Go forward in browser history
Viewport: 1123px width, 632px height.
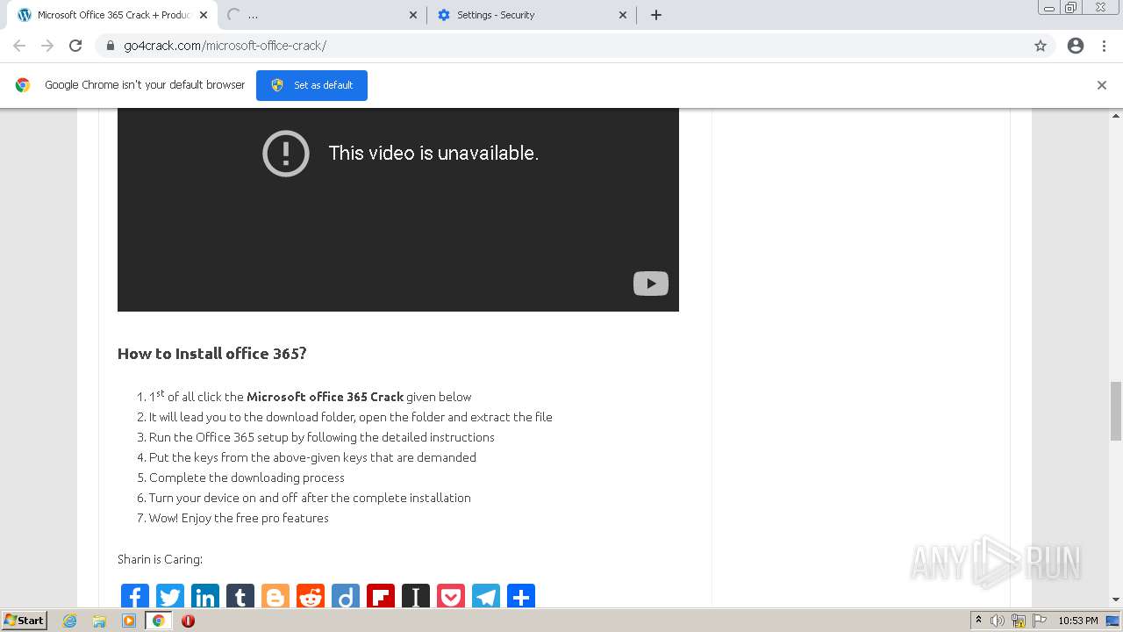coord(47,46)
